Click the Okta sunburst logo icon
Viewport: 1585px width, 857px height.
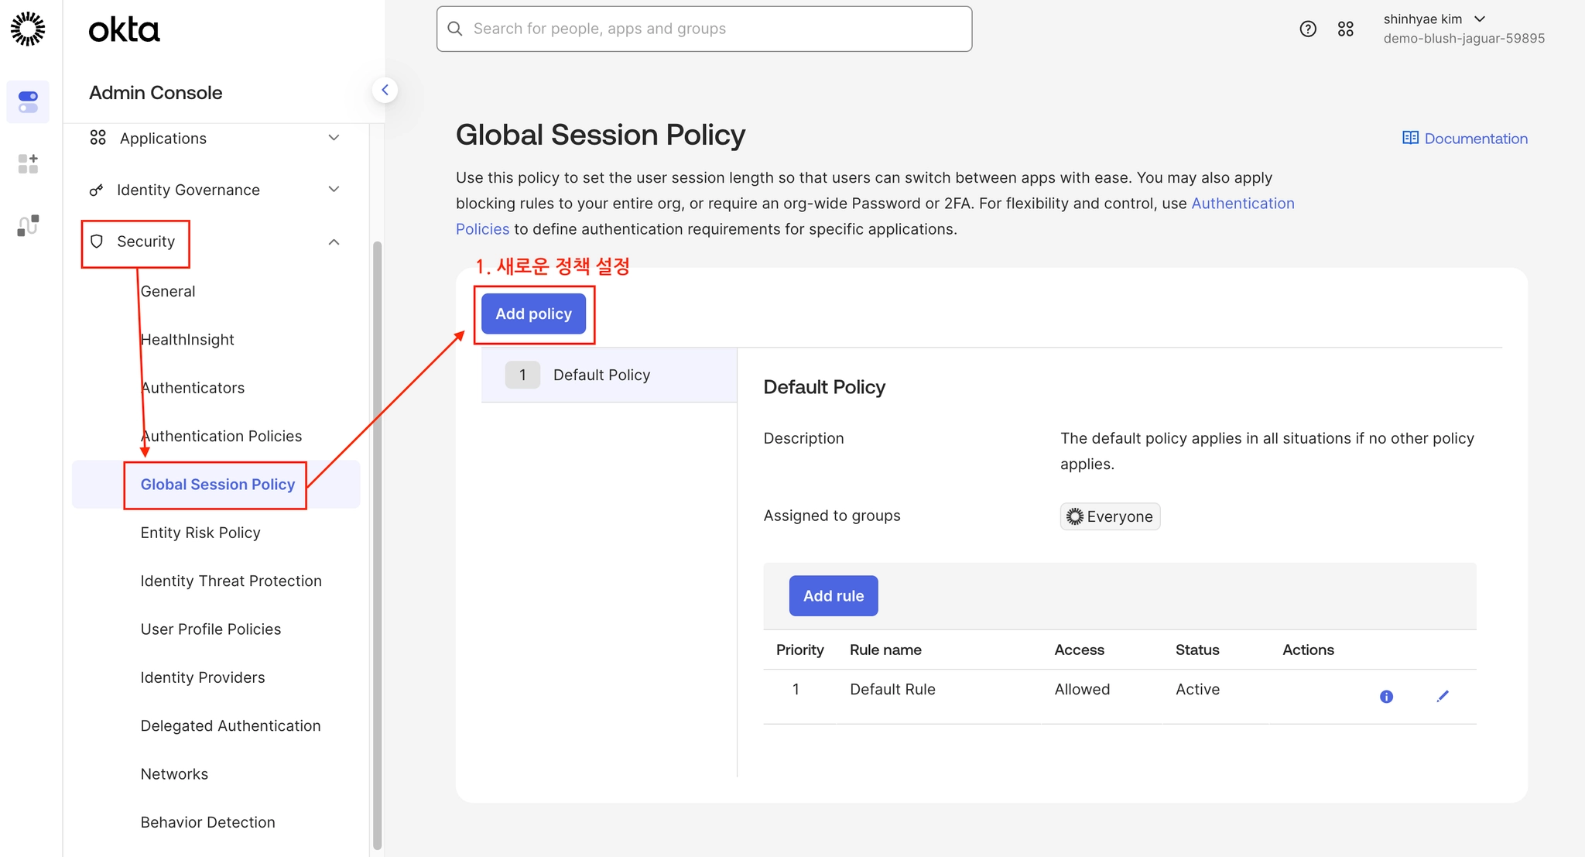[x=28, y=29]
